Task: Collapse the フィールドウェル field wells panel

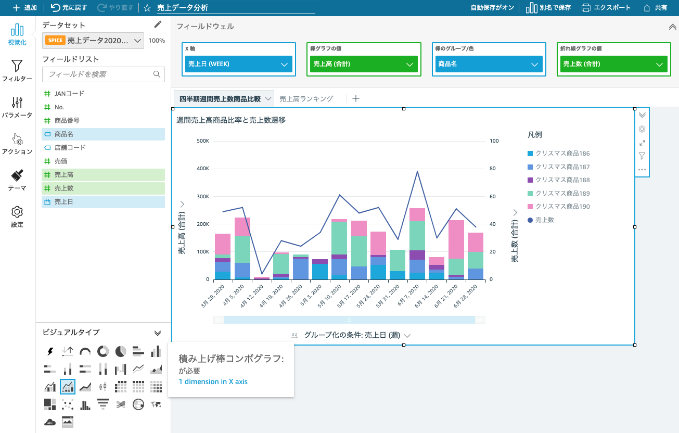Action: [x=672, y=27]
